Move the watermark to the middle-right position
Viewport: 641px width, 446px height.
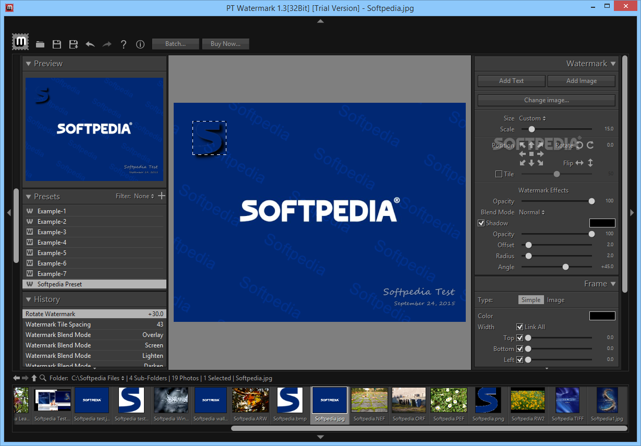pos(540,154)
